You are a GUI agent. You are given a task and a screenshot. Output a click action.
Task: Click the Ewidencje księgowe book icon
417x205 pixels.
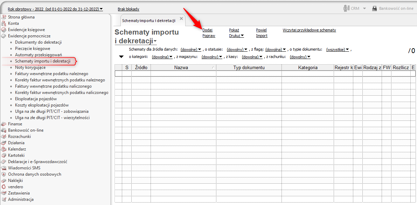(4, 30)
